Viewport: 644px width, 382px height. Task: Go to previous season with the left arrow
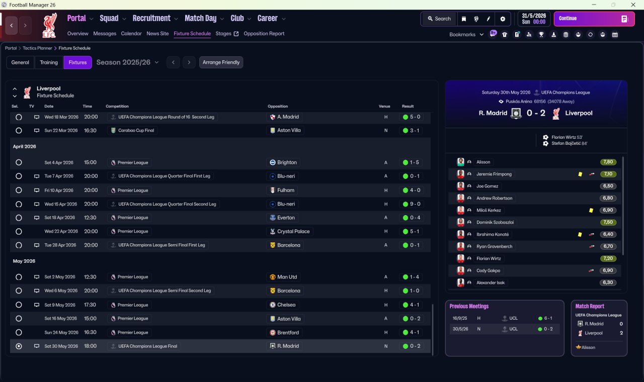173,62
